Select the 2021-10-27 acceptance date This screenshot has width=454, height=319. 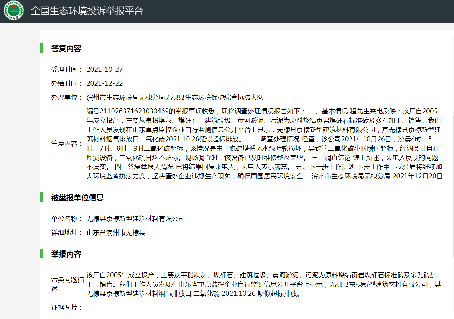click(x=105, y=69)
